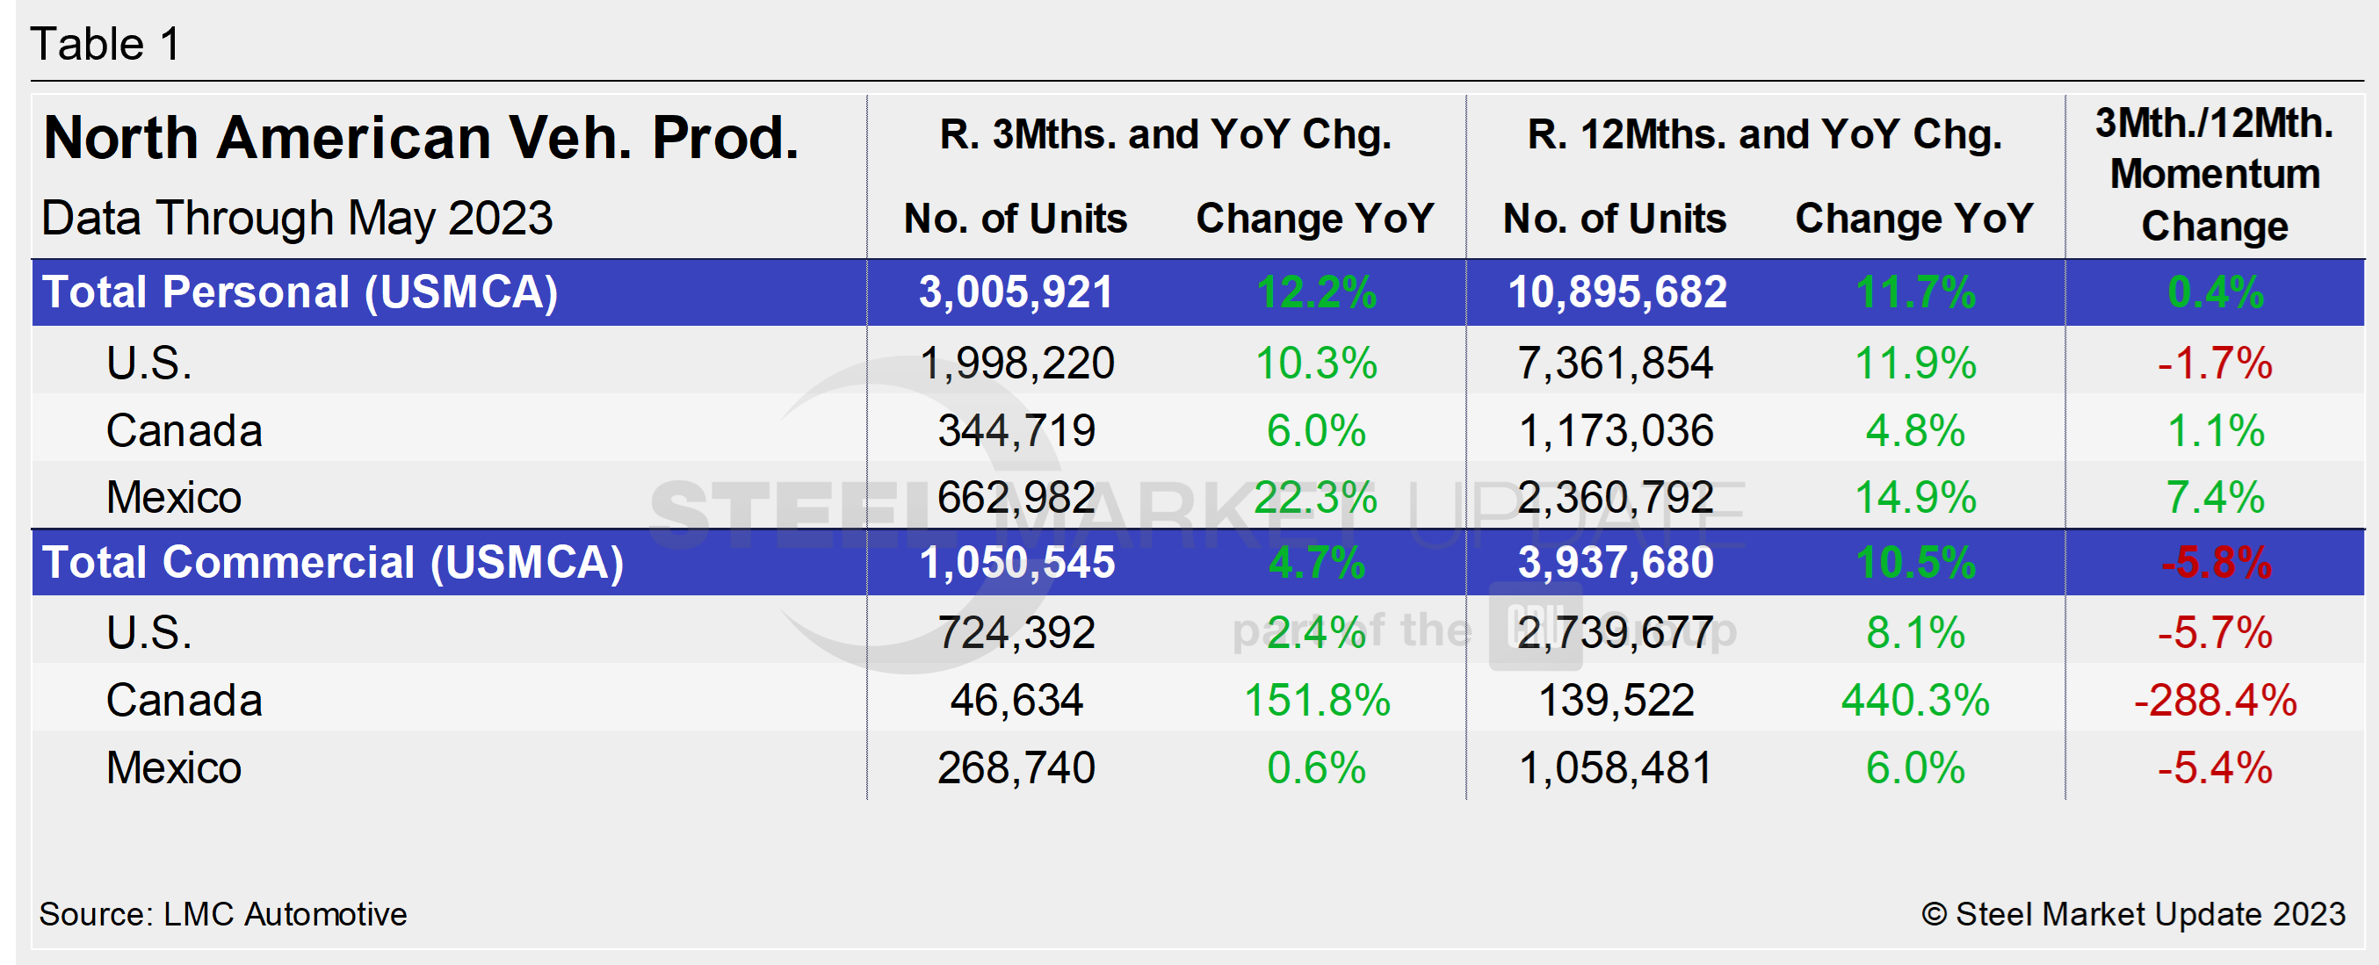Select the 3,005,921 units cell
The image size is (2379, 965).
(1016, 292)
